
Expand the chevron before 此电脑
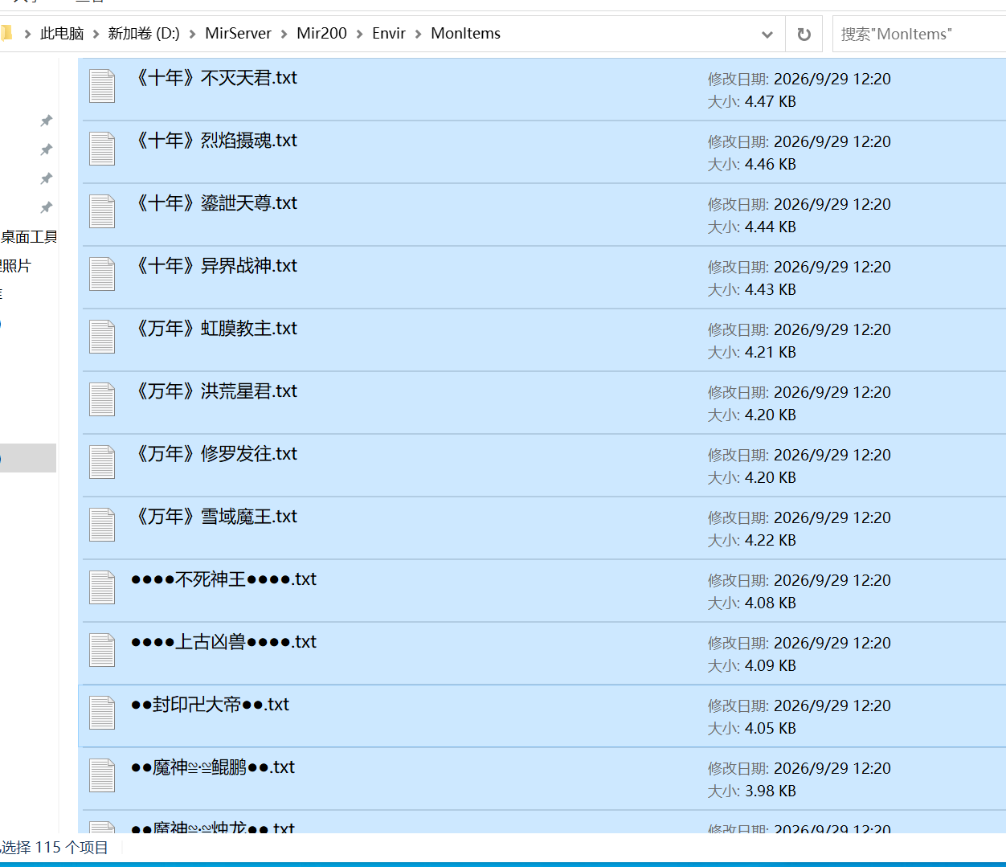[27, 34]
